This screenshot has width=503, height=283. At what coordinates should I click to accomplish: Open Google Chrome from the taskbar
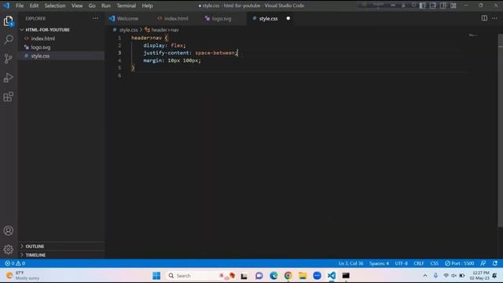(288, 276)
